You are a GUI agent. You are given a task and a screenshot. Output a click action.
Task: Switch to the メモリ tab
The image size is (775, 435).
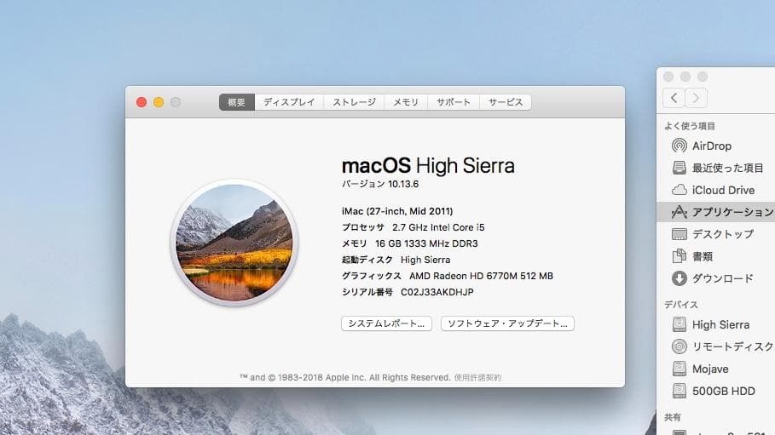coord(406,102)
